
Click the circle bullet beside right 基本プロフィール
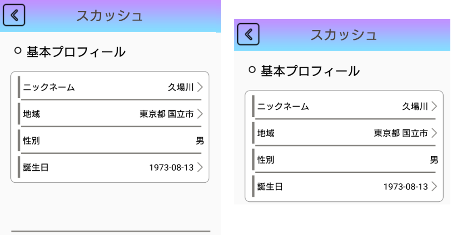point(252,69)
